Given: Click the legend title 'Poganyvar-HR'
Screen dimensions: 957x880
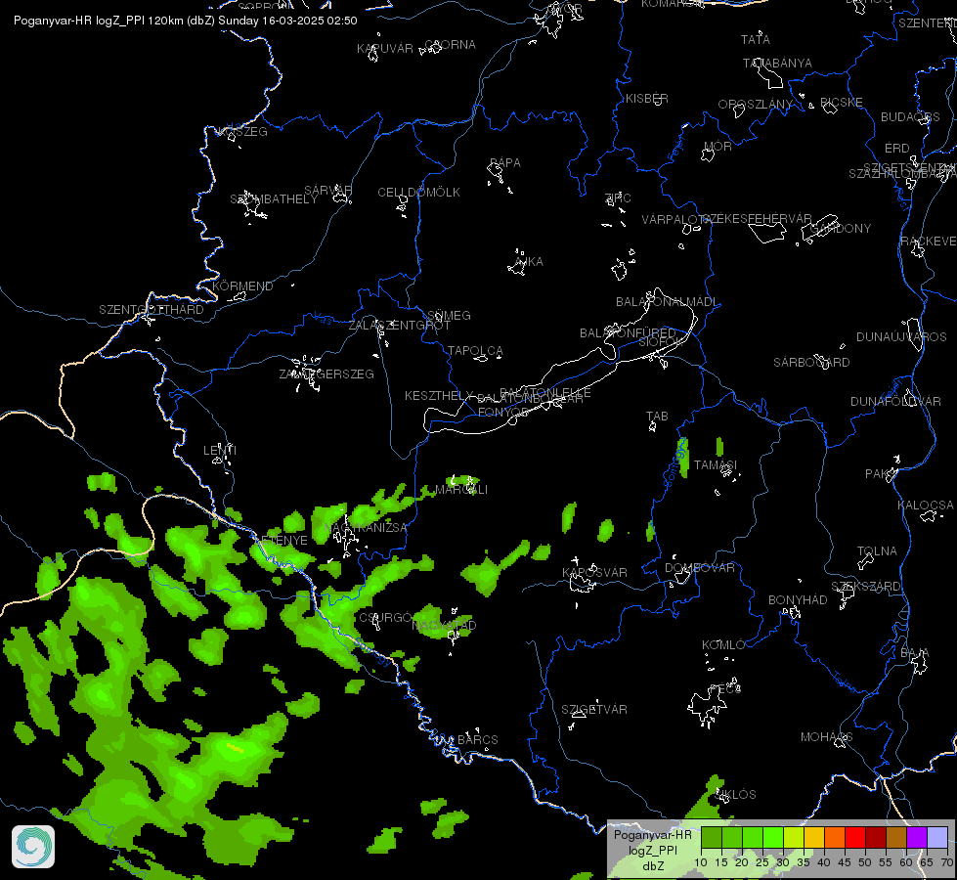Looking at the screenshot, I should pyautogui.click(x=652, y=835).
